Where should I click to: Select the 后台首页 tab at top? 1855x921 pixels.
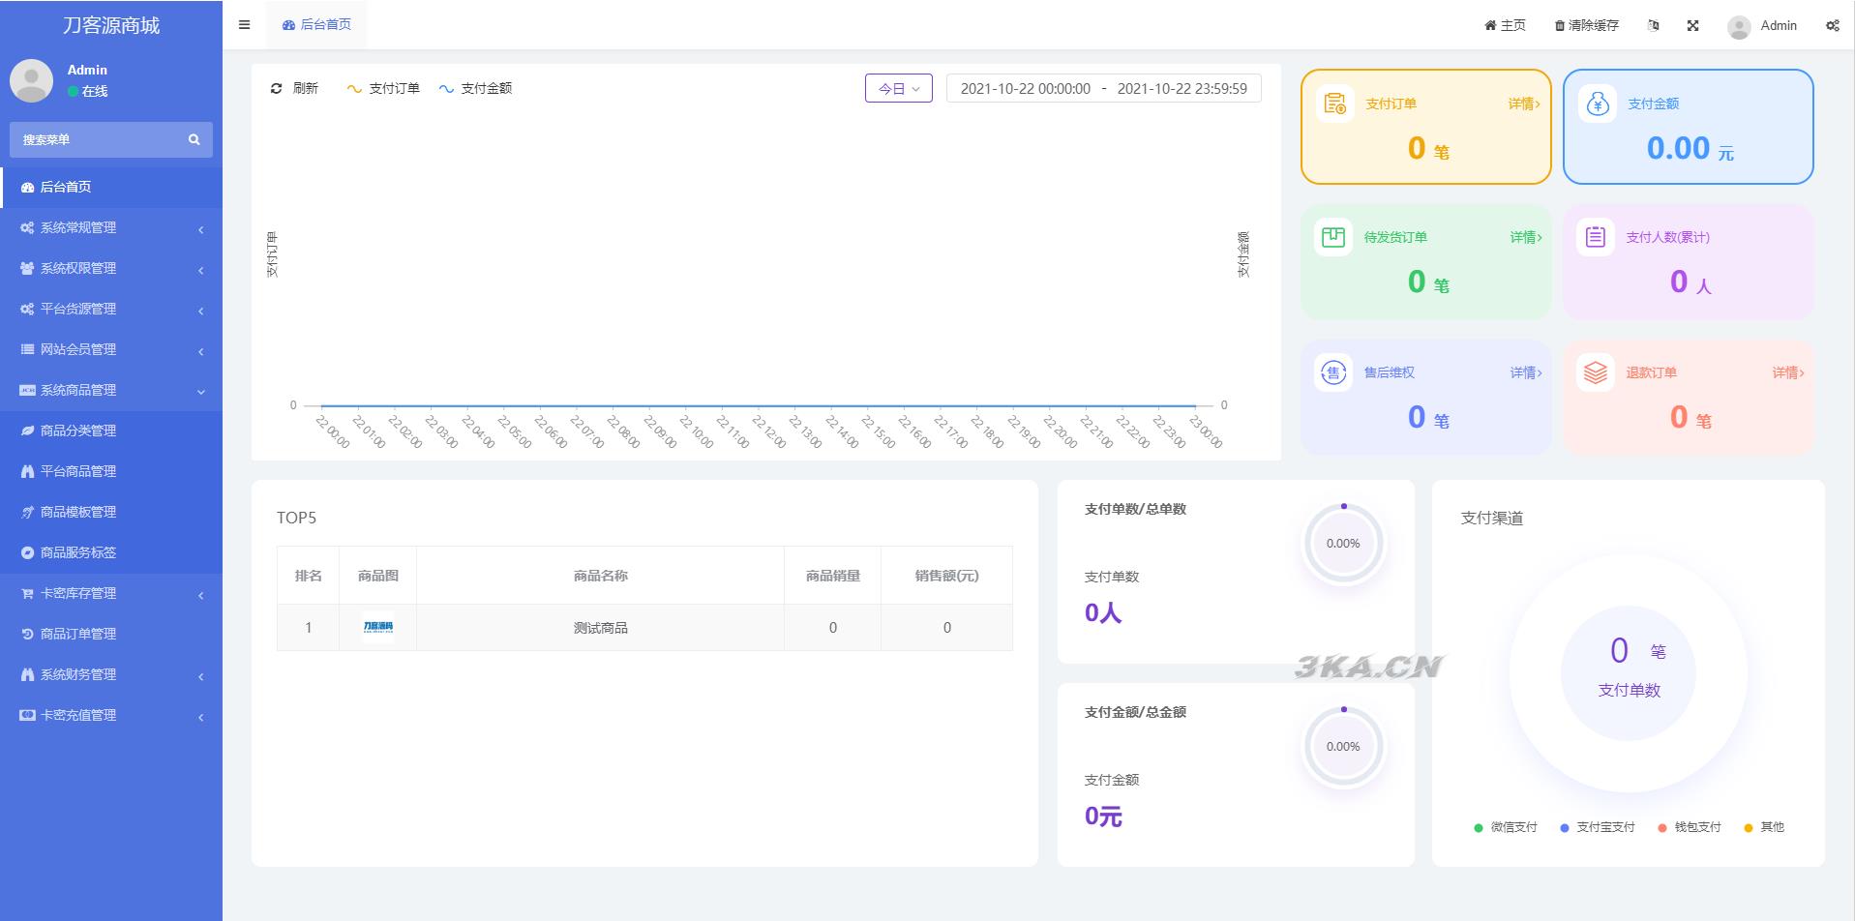tap(316, 25)
